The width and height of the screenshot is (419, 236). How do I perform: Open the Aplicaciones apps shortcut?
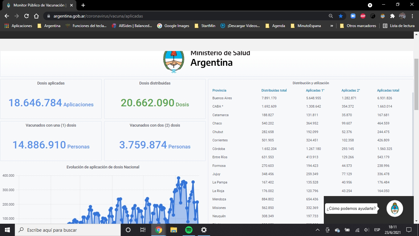pyautogui.click(x=18, y=26)
